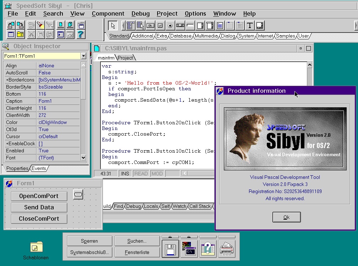Switch to the Internet palette tab
Viewport: 358px width, 266px height.
tap(265, 36)
